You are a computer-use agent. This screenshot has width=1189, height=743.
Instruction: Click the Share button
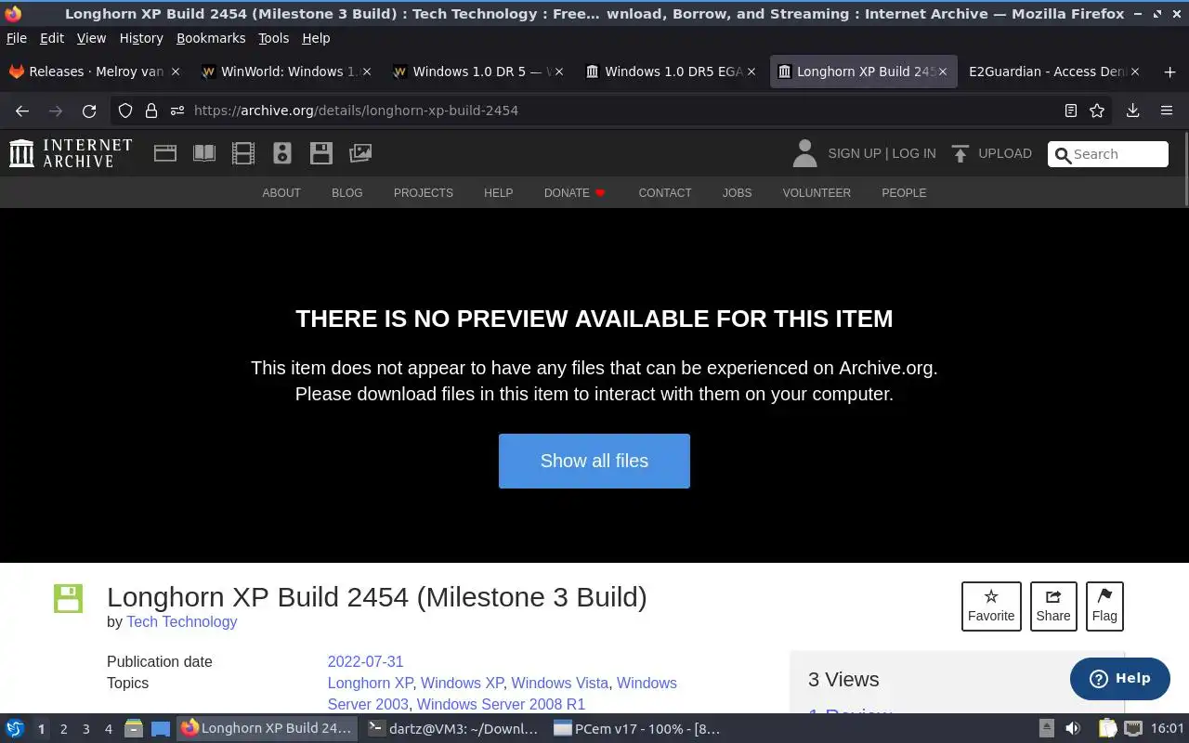click(1053, 606)
